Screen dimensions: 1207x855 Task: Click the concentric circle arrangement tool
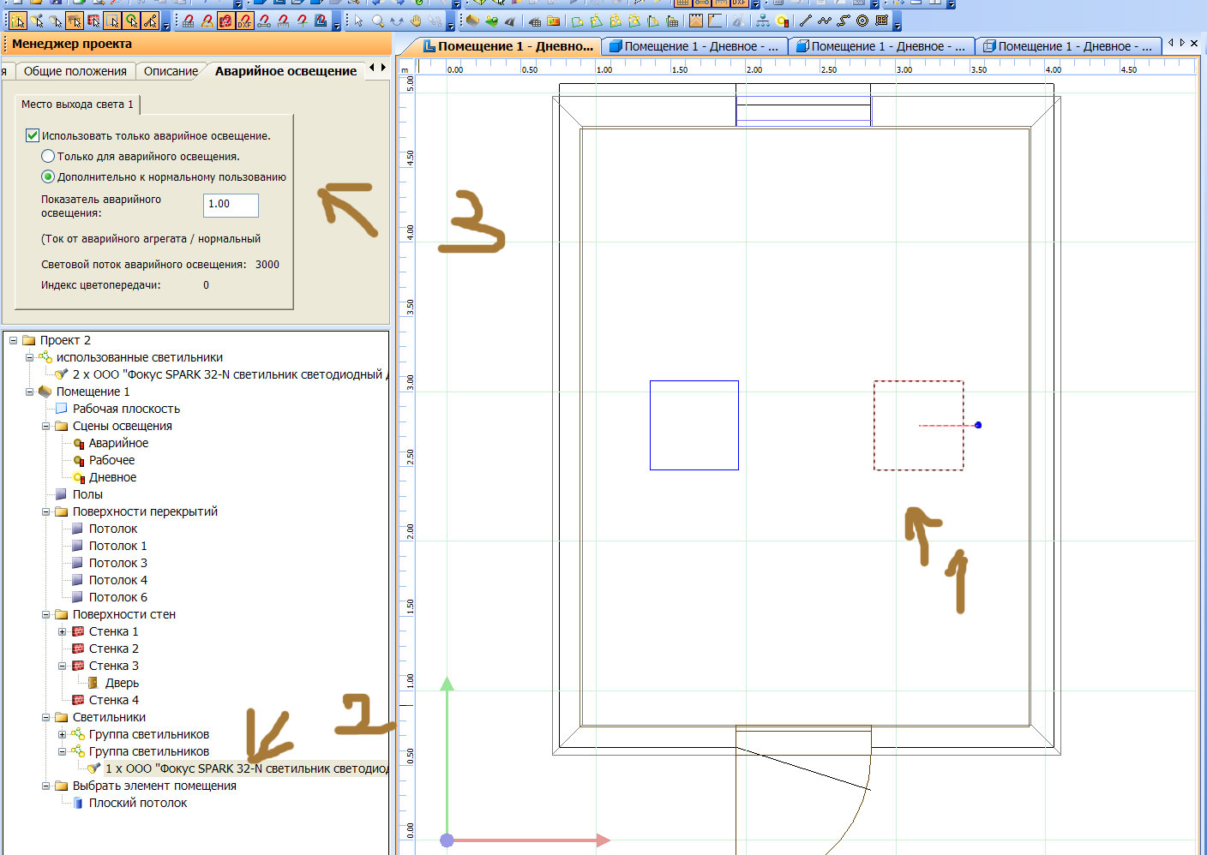pyautogui.click(x=862, y=21)
